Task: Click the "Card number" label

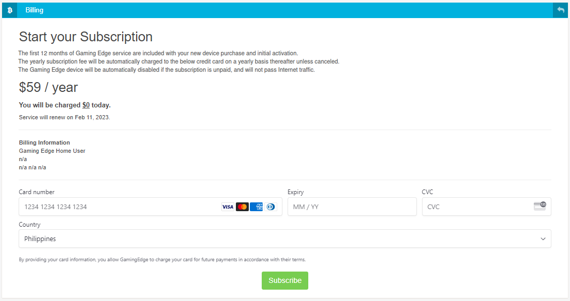Action: 37,192
